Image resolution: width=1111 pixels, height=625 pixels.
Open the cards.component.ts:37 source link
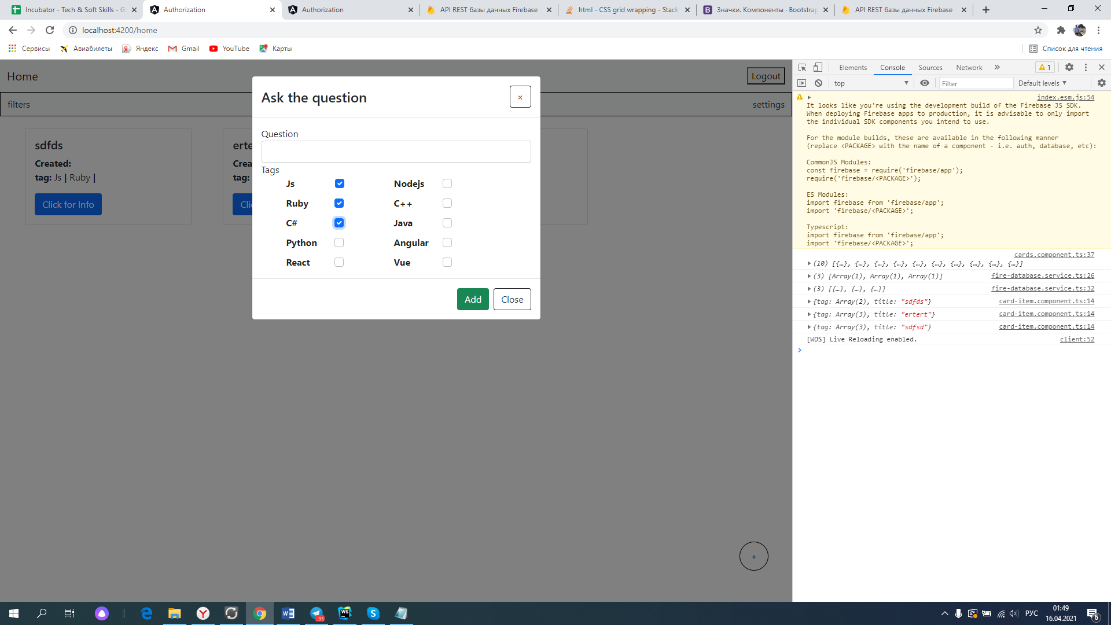coord(1054,255)
